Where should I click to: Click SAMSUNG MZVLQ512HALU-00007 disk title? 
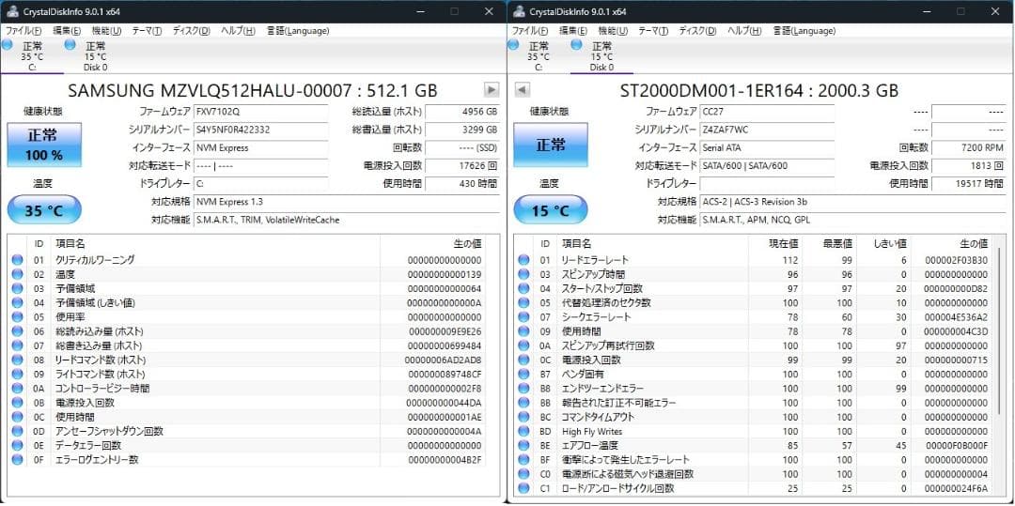253,90
